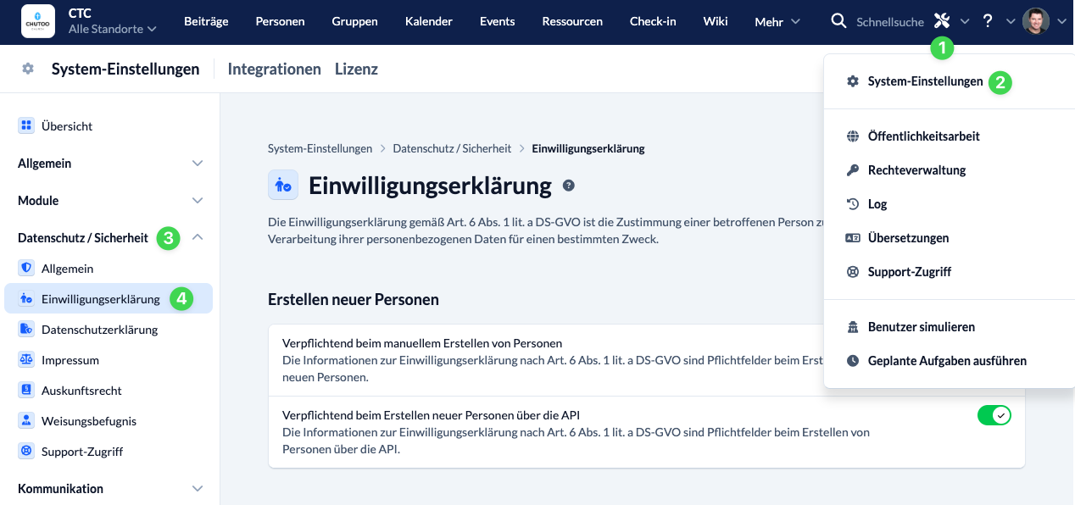Click the wrench tools icon in top bar
Image resolution: width=1075 pixels, height=505 pixels.
point(941,21)
